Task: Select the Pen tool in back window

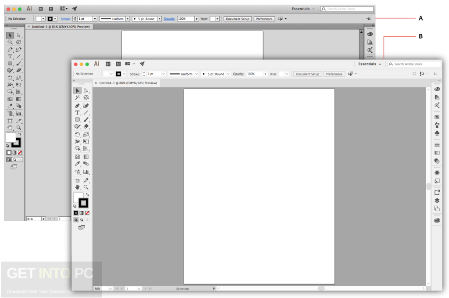Action: point(10,50)
